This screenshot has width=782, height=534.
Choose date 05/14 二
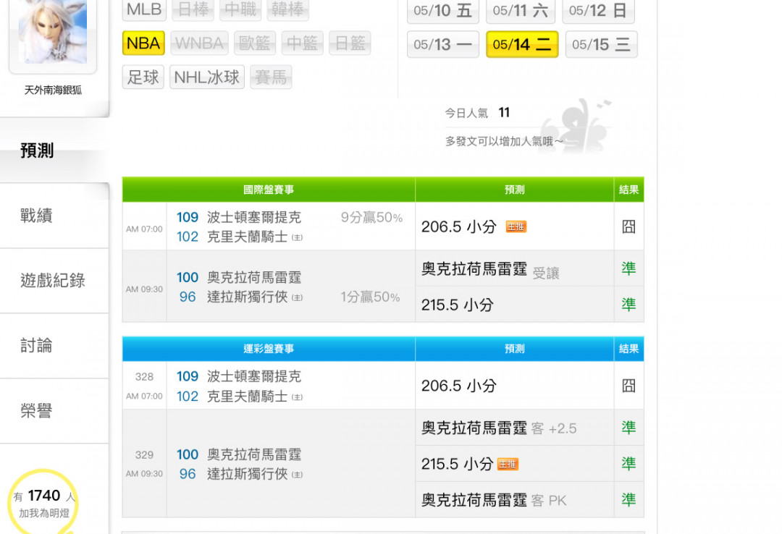[522, 44]
